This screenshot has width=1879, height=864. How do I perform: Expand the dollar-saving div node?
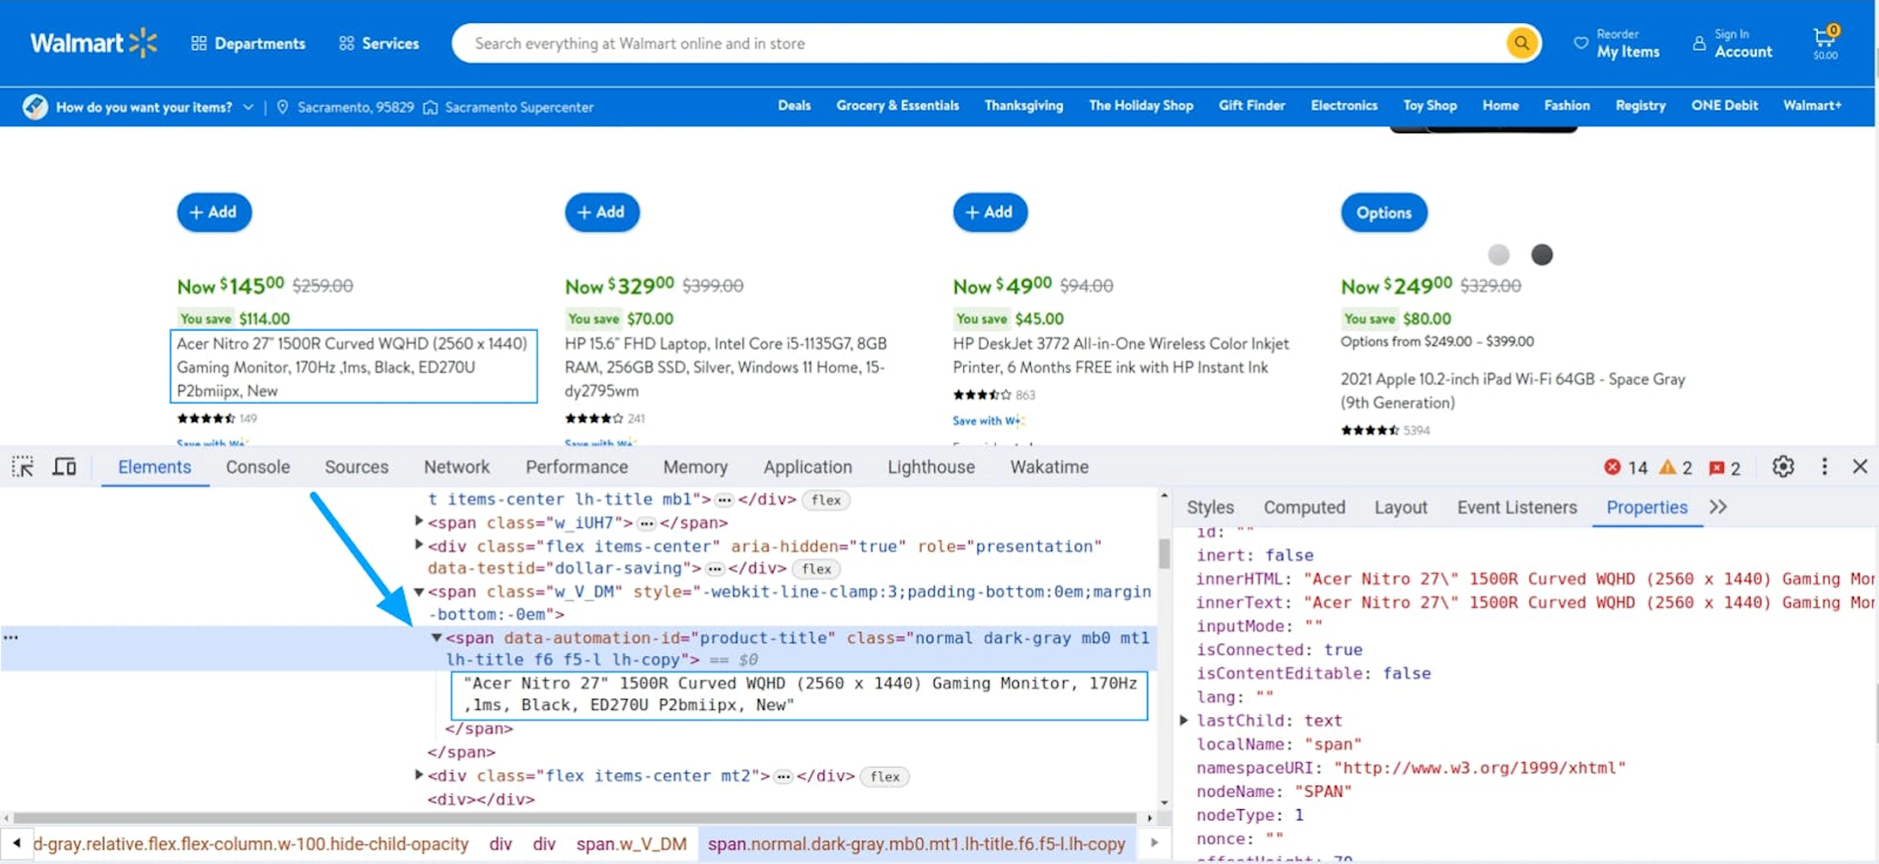click(x=419, y=545)
